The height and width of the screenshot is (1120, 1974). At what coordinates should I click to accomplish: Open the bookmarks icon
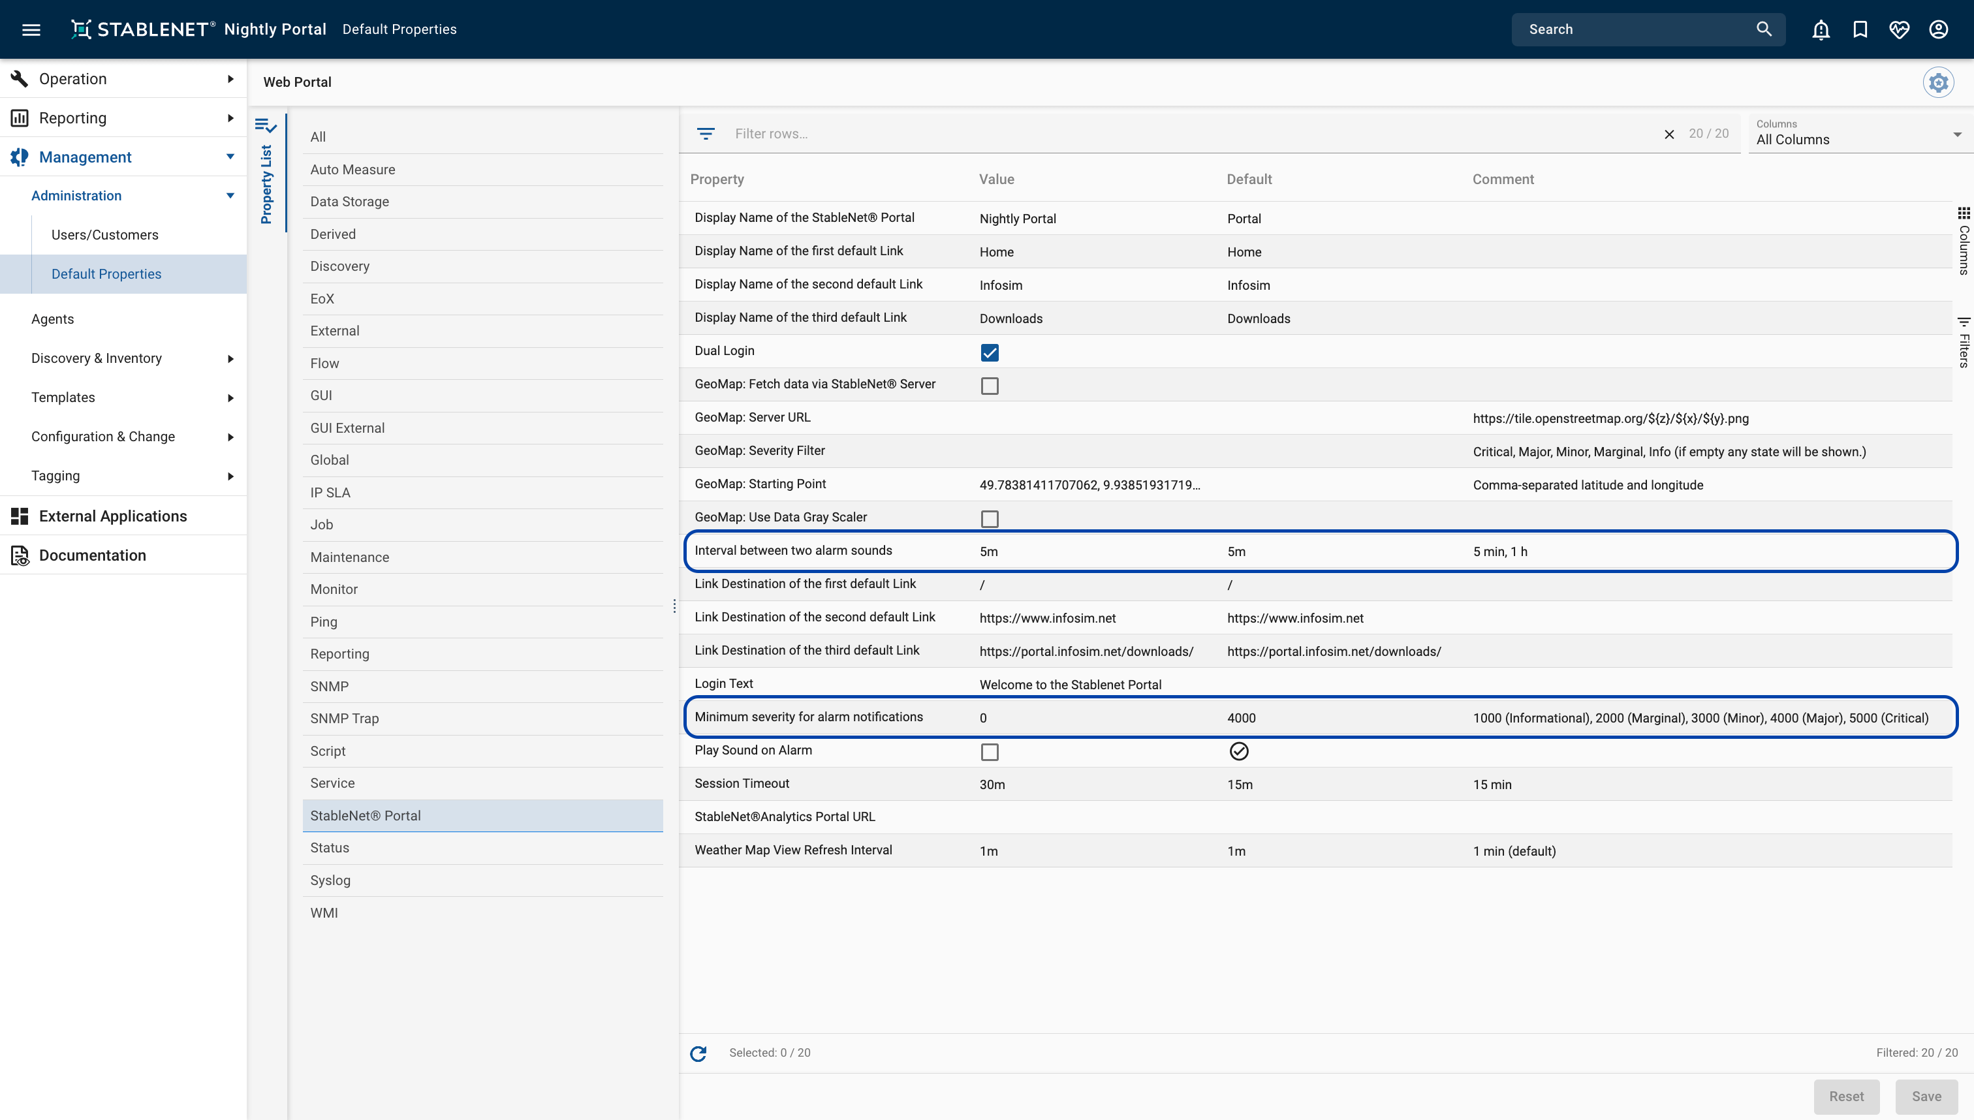[1860, 29]
